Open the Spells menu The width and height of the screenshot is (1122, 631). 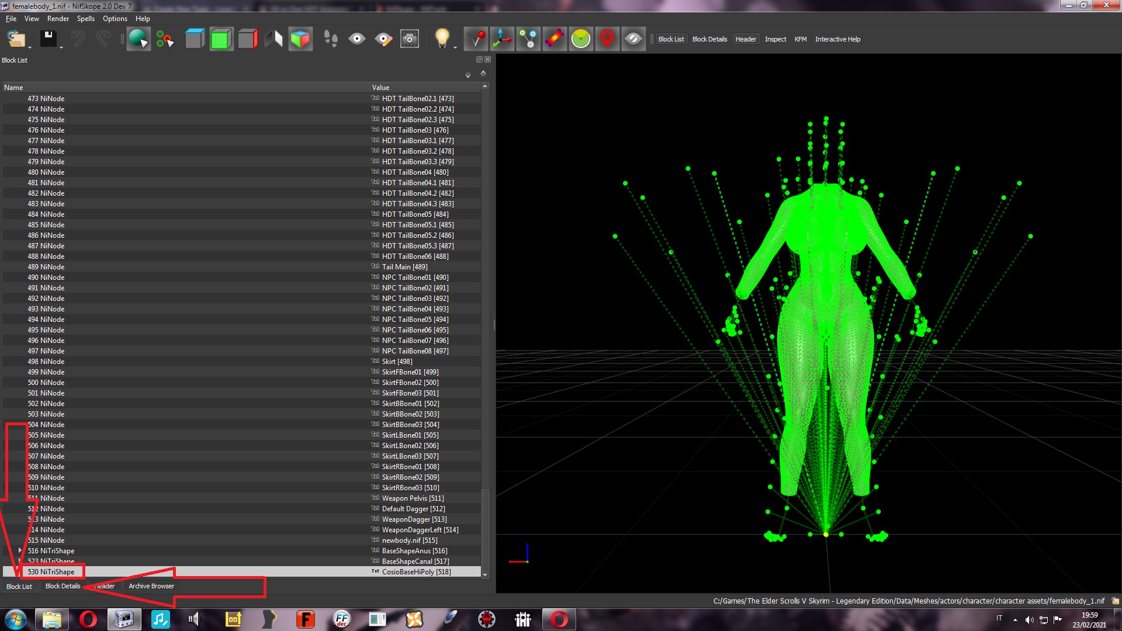pos(85,19)
